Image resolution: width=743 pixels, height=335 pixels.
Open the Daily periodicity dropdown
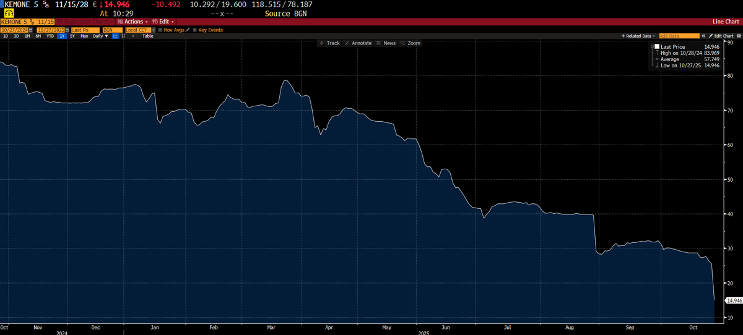tap(100, 36)
